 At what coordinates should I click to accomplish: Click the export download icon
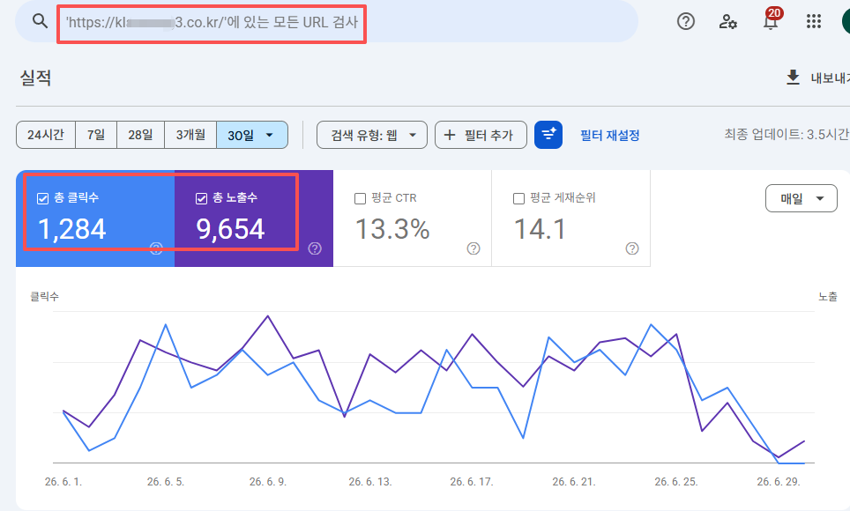pyautogui.click(x=793, y=78)
